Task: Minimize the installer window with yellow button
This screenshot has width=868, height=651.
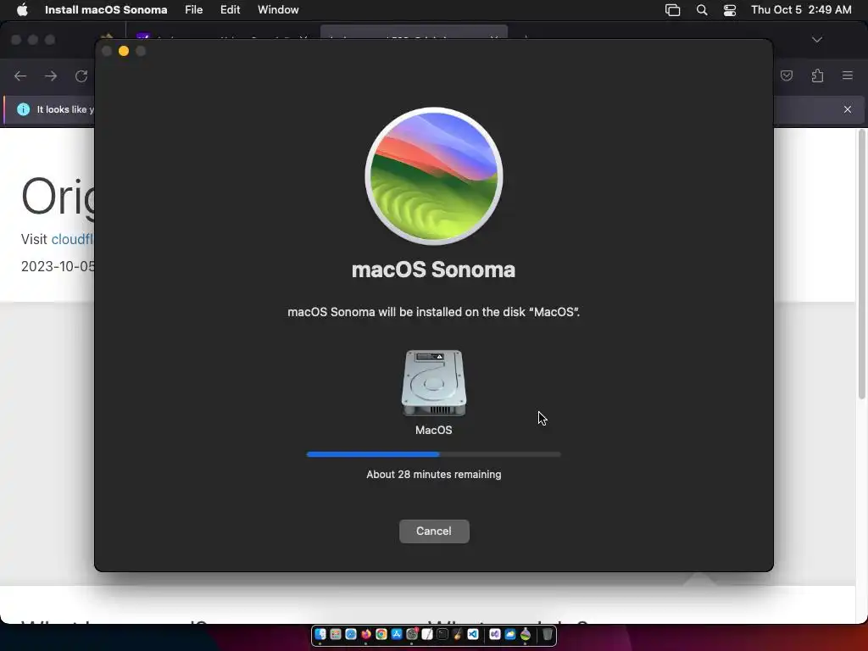Action: pyautogui.click(x=124, y=51)
